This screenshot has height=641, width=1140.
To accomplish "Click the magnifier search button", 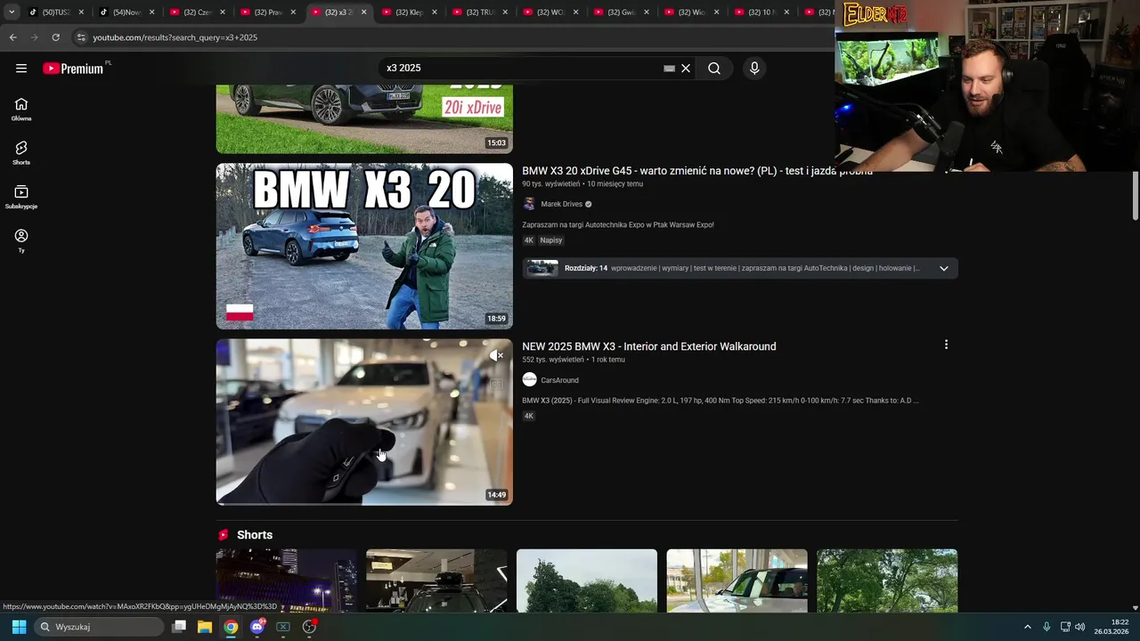I will pyautogui.click(x=714, y=69).
